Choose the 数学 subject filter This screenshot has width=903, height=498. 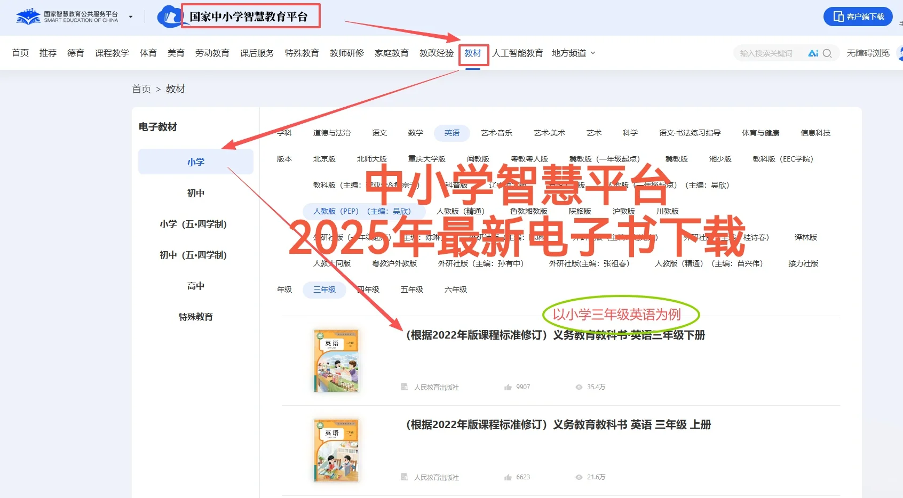point(416,133)
